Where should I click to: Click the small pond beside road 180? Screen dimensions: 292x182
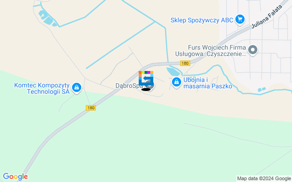coord(173,71)
